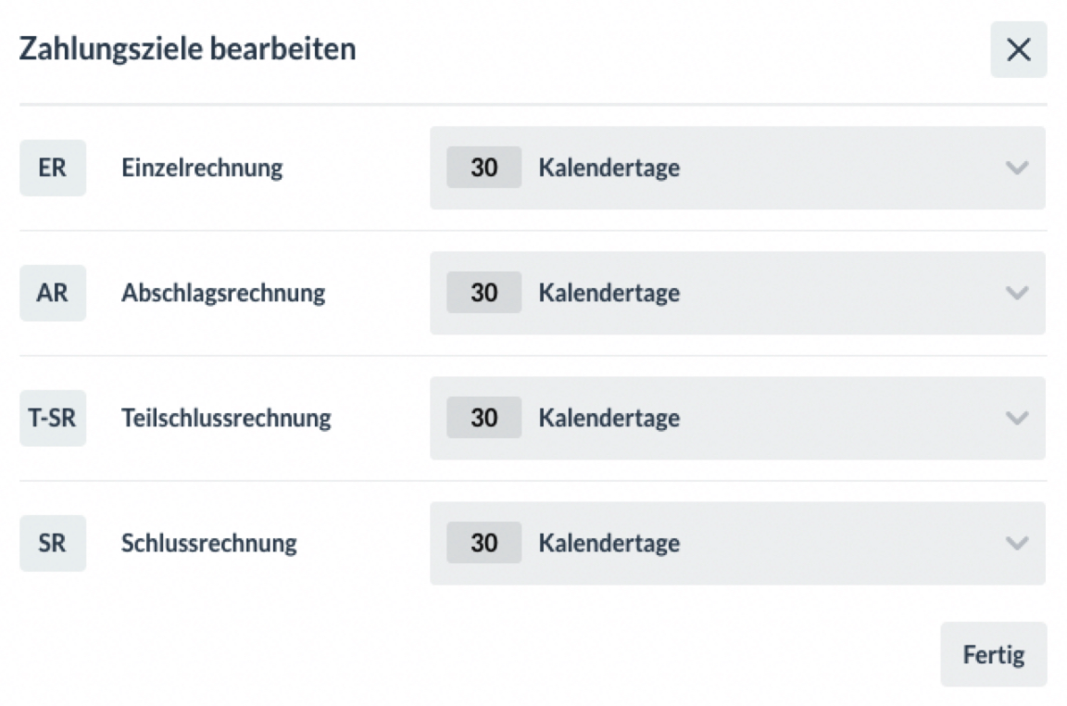Image resolution: width=1067 pixels, height=706 pixels.
Task: Click the AR badge icon
Action: click(x=53, y=293)
